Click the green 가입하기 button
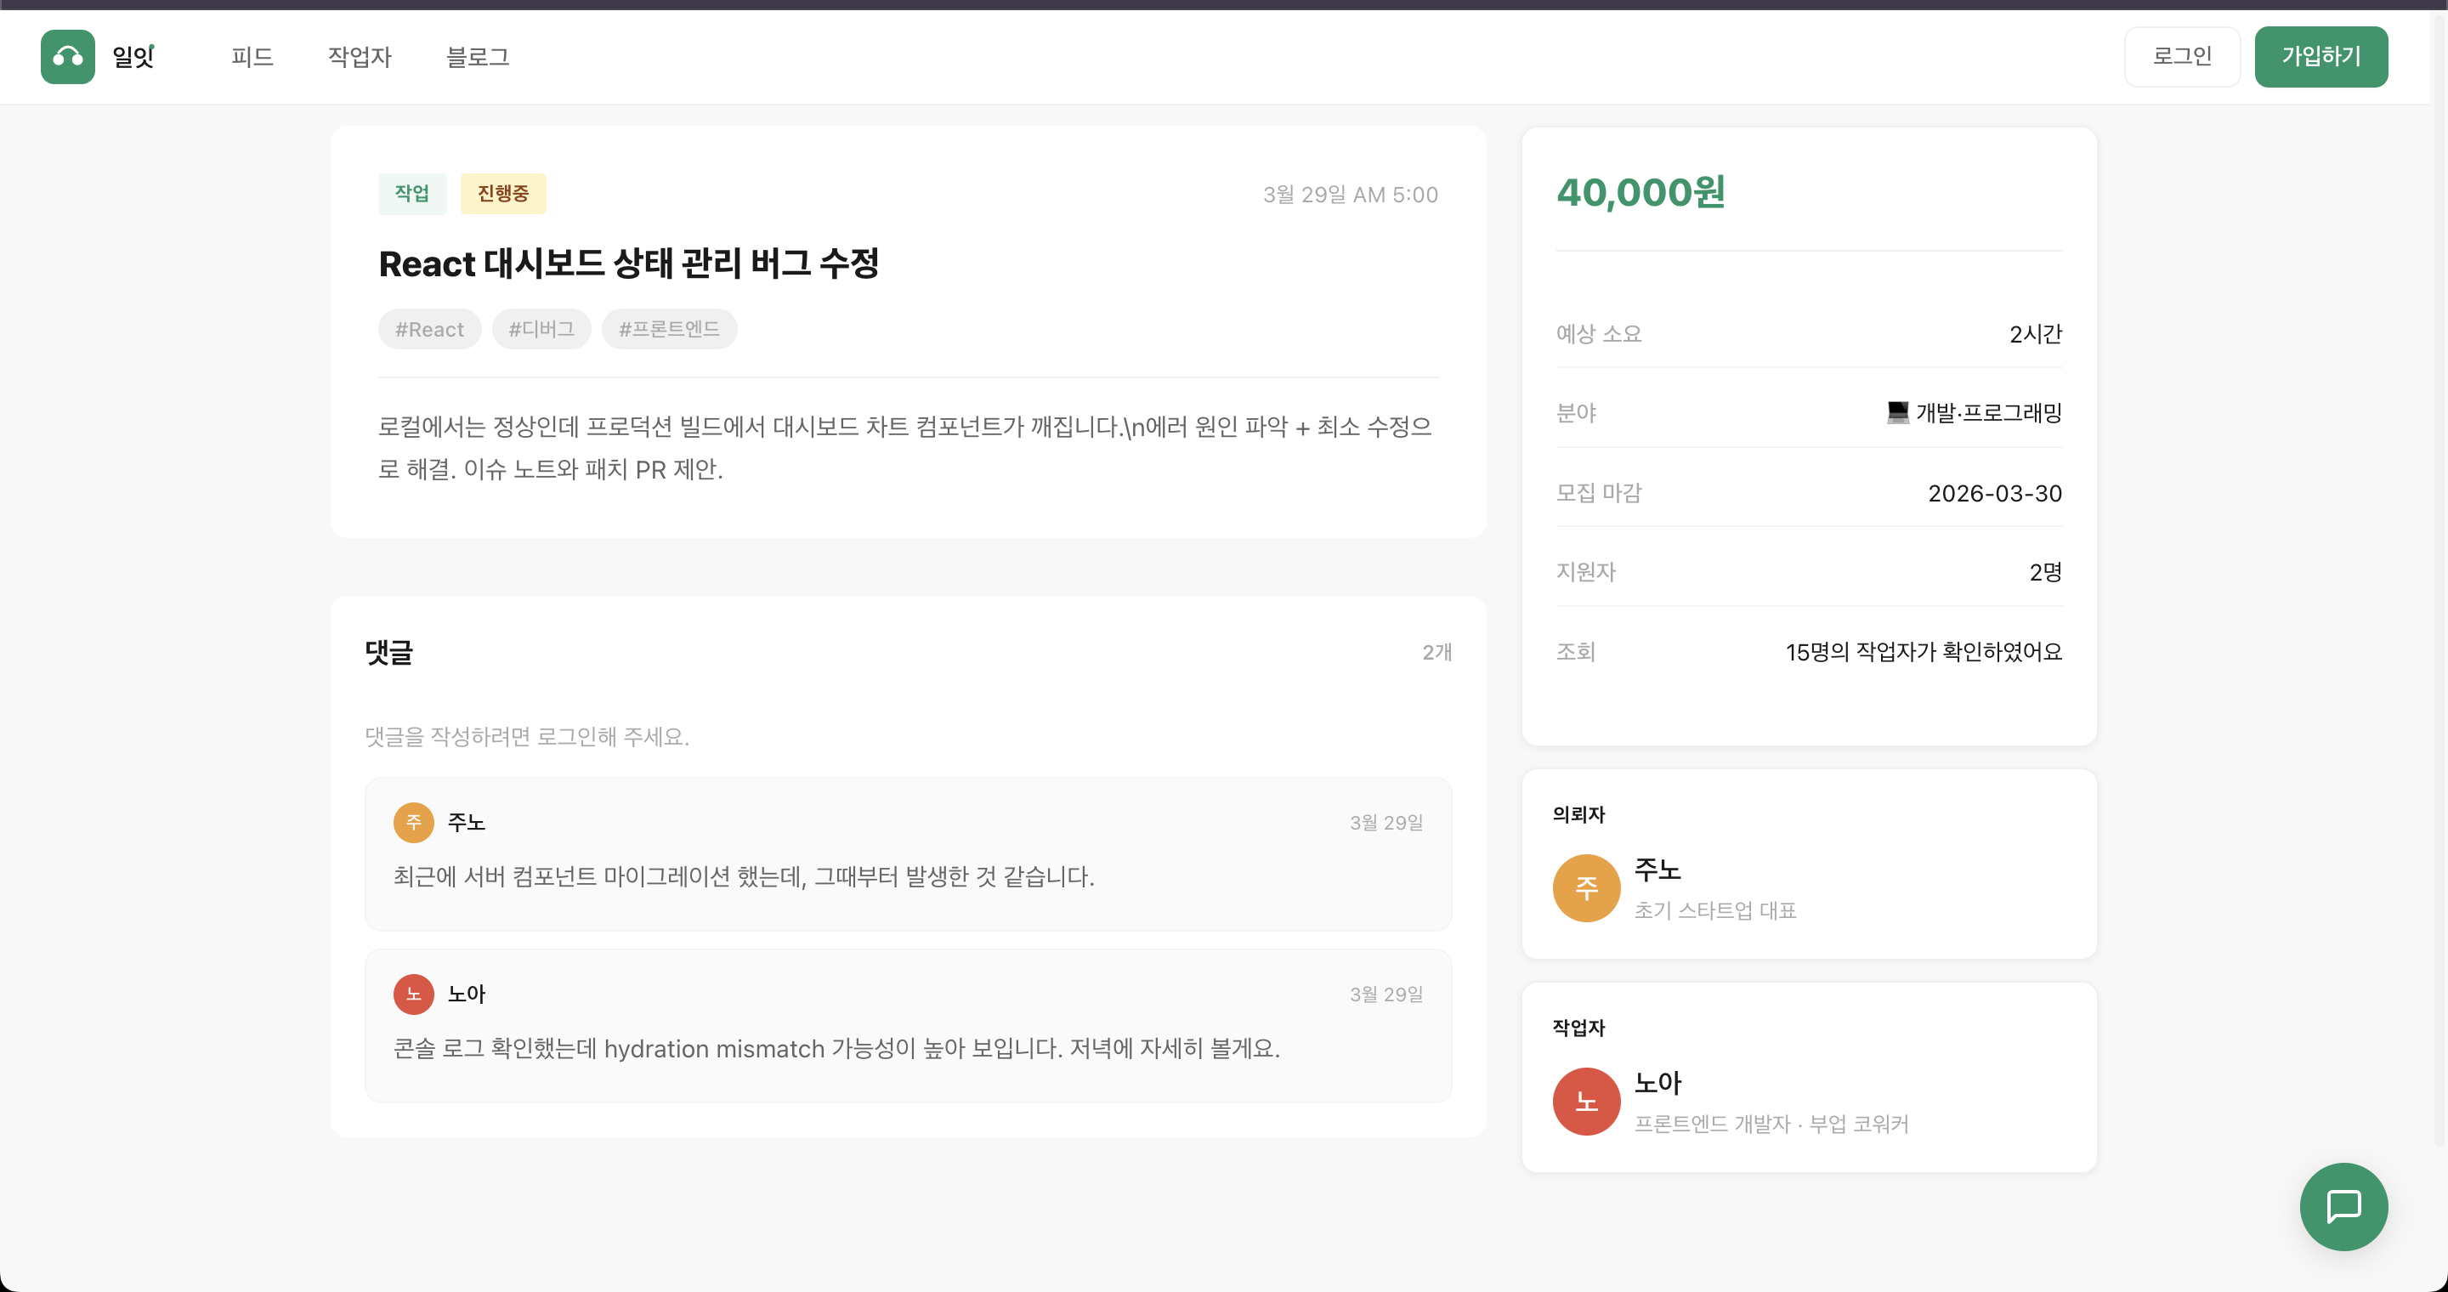 [2320, 57]
